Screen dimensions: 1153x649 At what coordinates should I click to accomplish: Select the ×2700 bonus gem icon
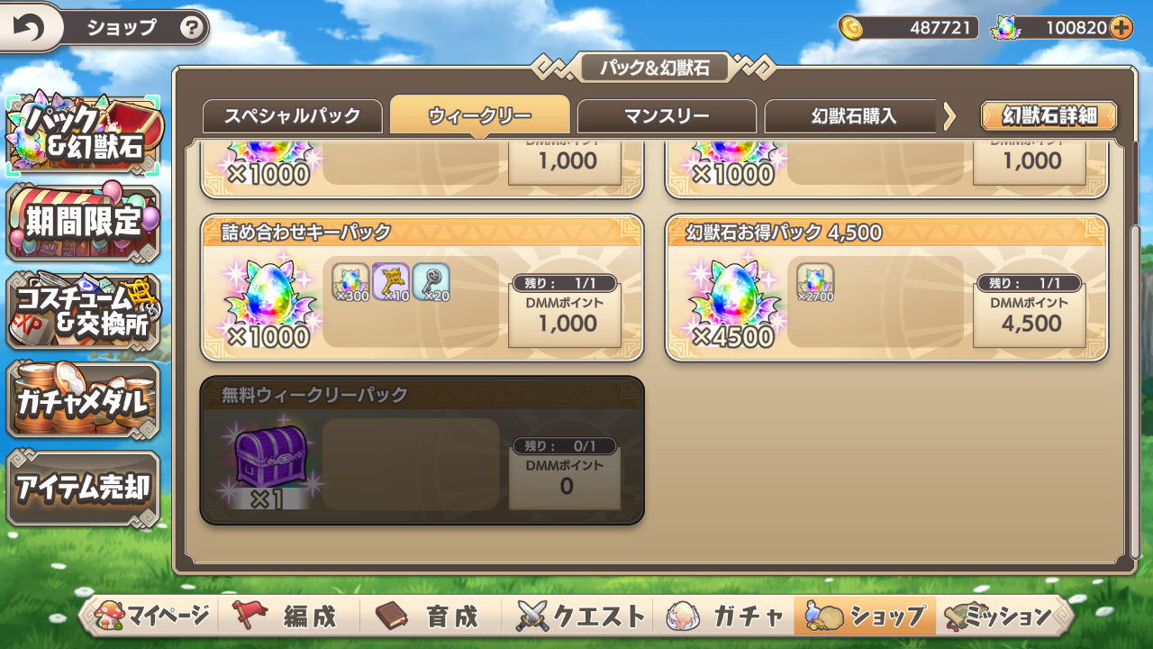coord(815,282)
